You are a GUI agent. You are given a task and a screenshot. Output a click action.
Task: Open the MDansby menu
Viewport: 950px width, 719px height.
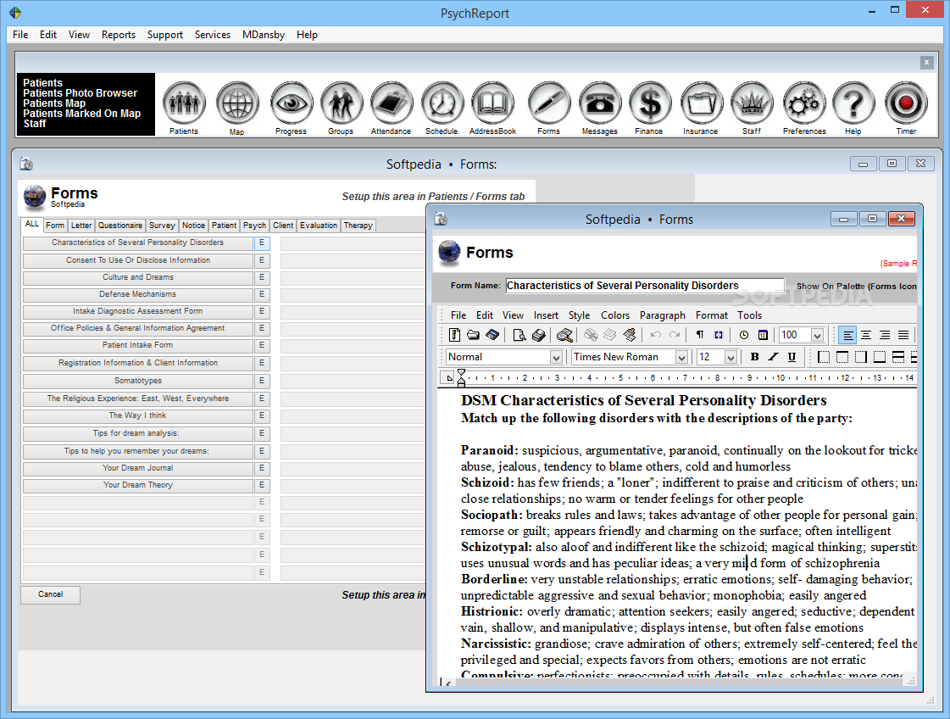264,35
